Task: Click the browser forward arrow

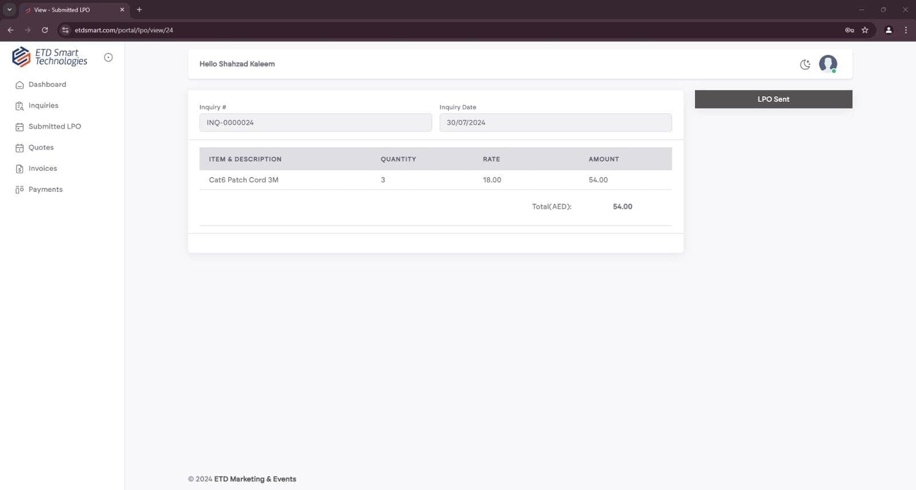Action: click(x=27, y=30)
